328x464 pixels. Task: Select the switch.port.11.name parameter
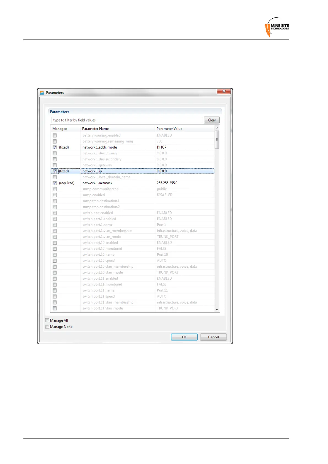click(x=98, y=290)
